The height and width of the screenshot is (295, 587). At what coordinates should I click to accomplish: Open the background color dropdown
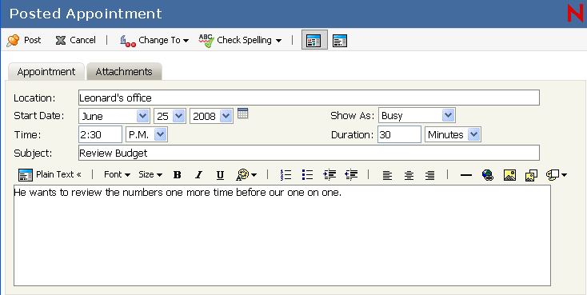pos(557,175)
